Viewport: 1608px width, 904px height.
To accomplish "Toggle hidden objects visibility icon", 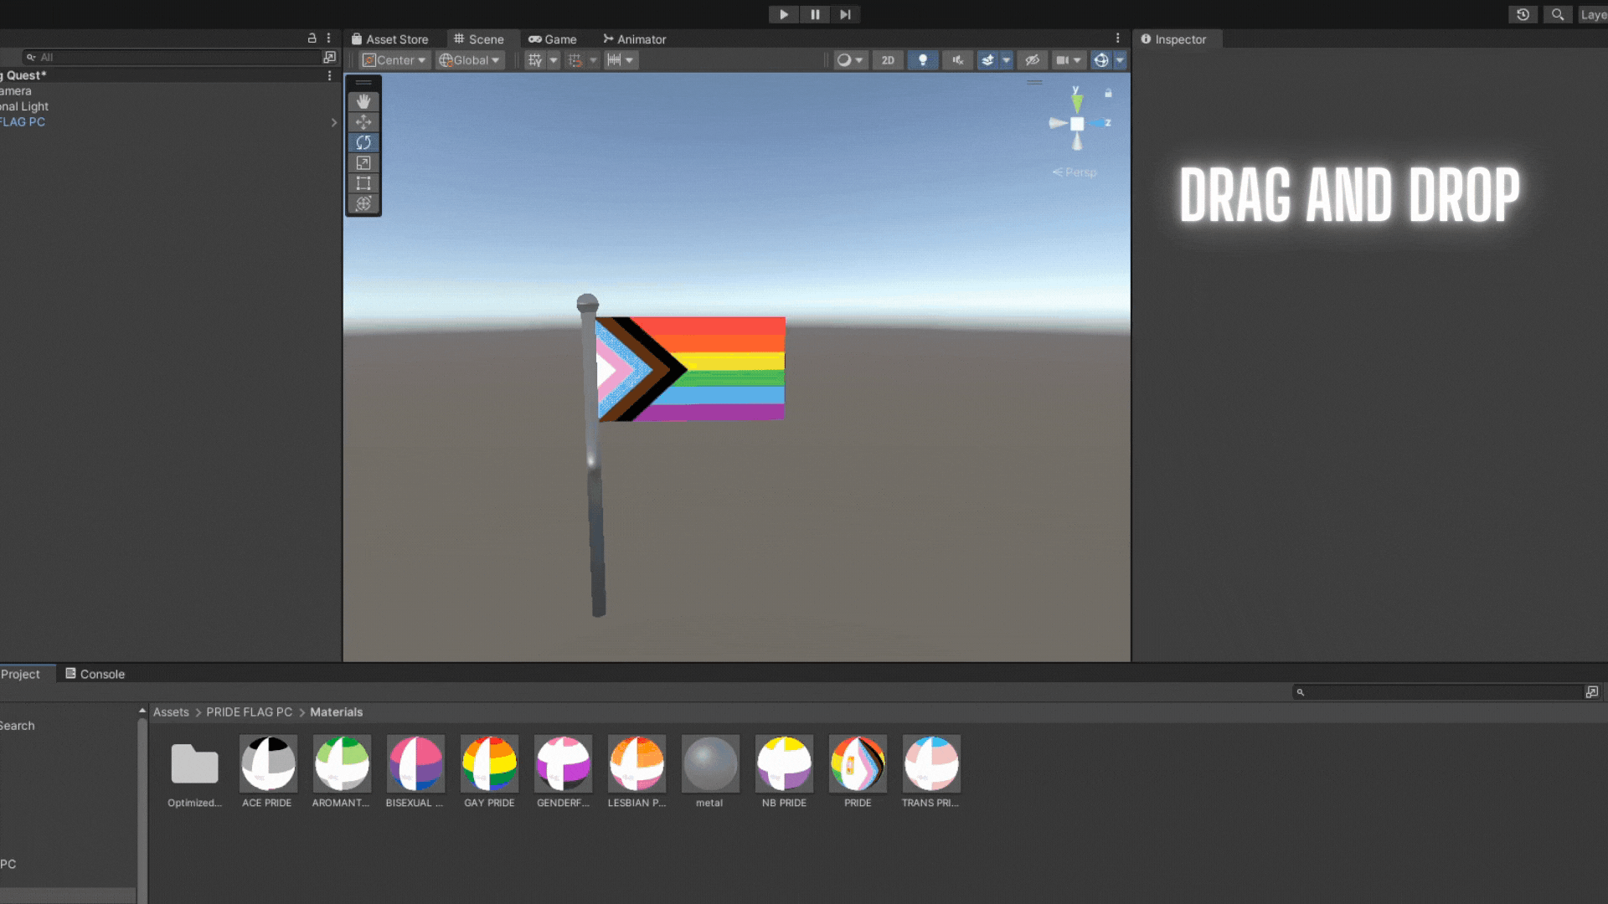I will (1032, 60).
